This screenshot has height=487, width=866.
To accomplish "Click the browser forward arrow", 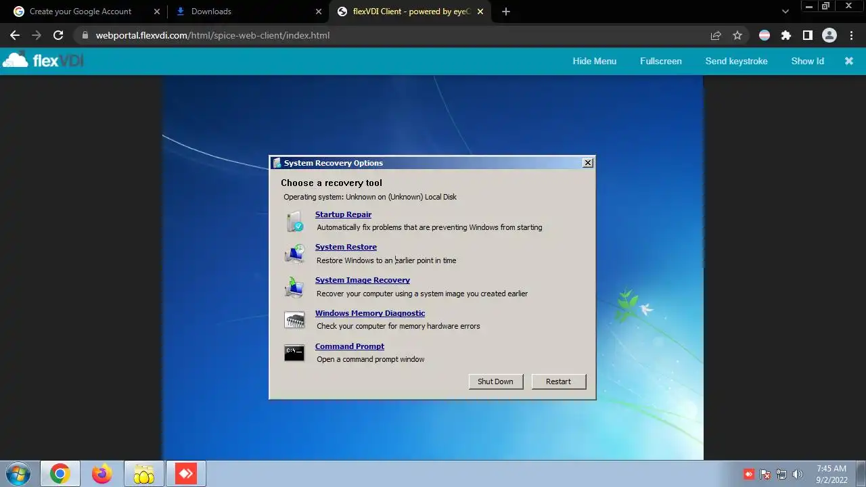I will [x=37, y=35].
